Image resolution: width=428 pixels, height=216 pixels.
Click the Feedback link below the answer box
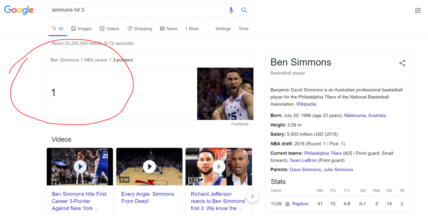tap(240, 124)
